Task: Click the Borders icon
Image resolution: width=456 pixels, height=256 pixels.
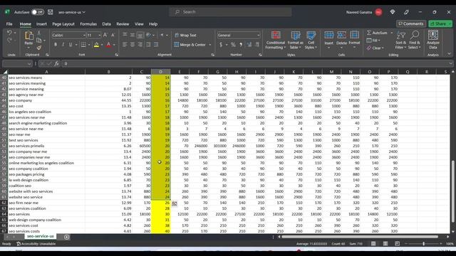Action: tap(83, 45)
